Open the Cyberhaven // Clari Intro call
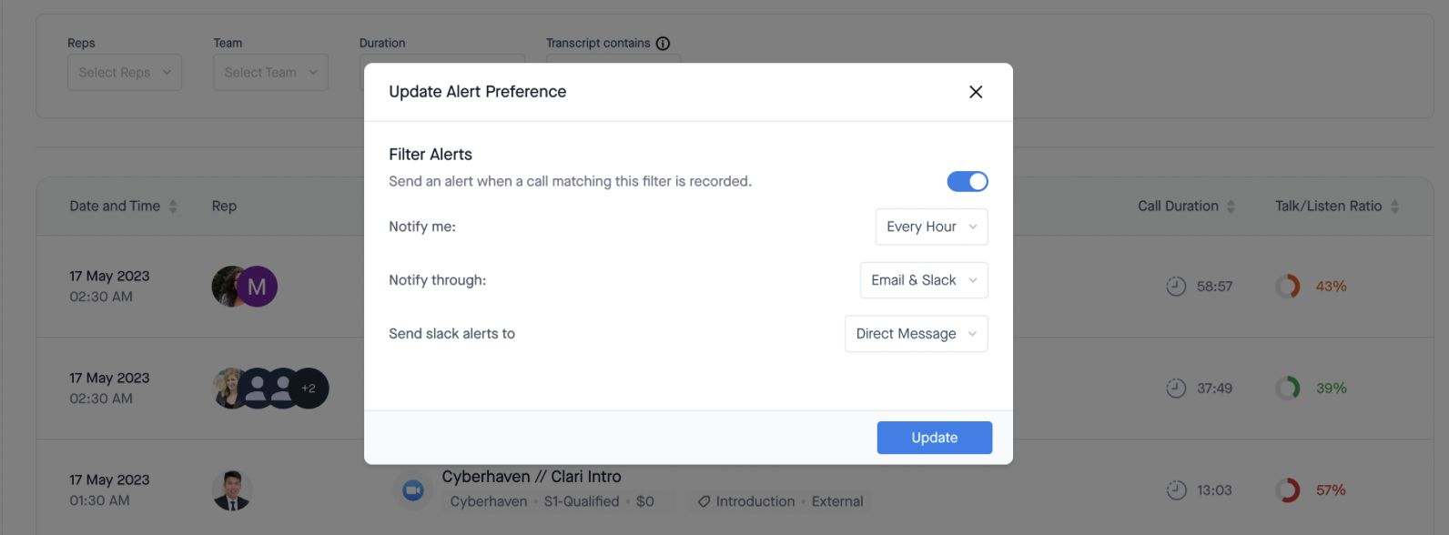Screen dimensions: 1449x535 pyautogui.click(x=532, y=477)
